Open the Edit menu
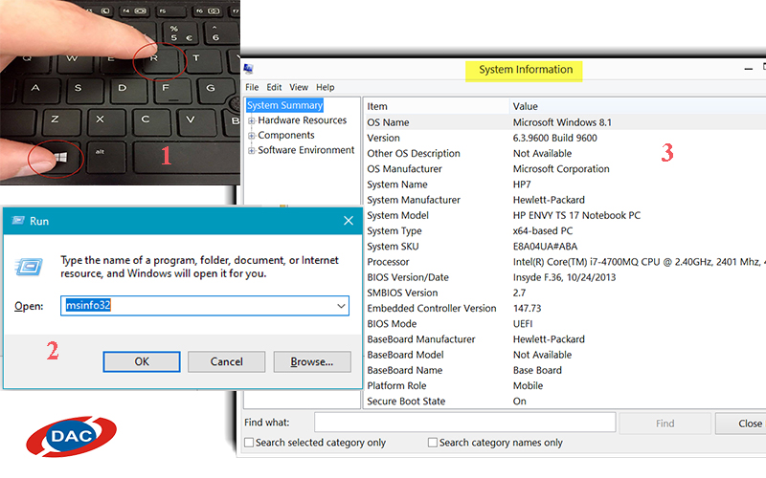Screen dimensions: 766x478 click(x=274, y=87)
